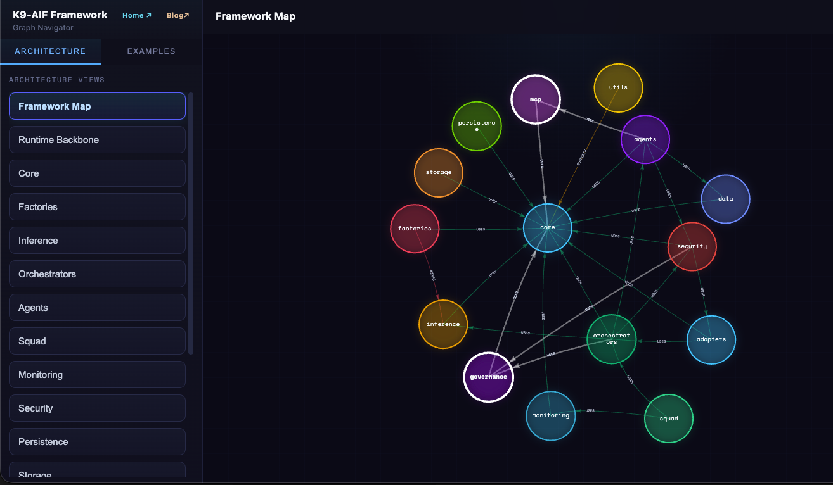
Task: Click the Framework Map page heading
Action: tap(255, 16)
